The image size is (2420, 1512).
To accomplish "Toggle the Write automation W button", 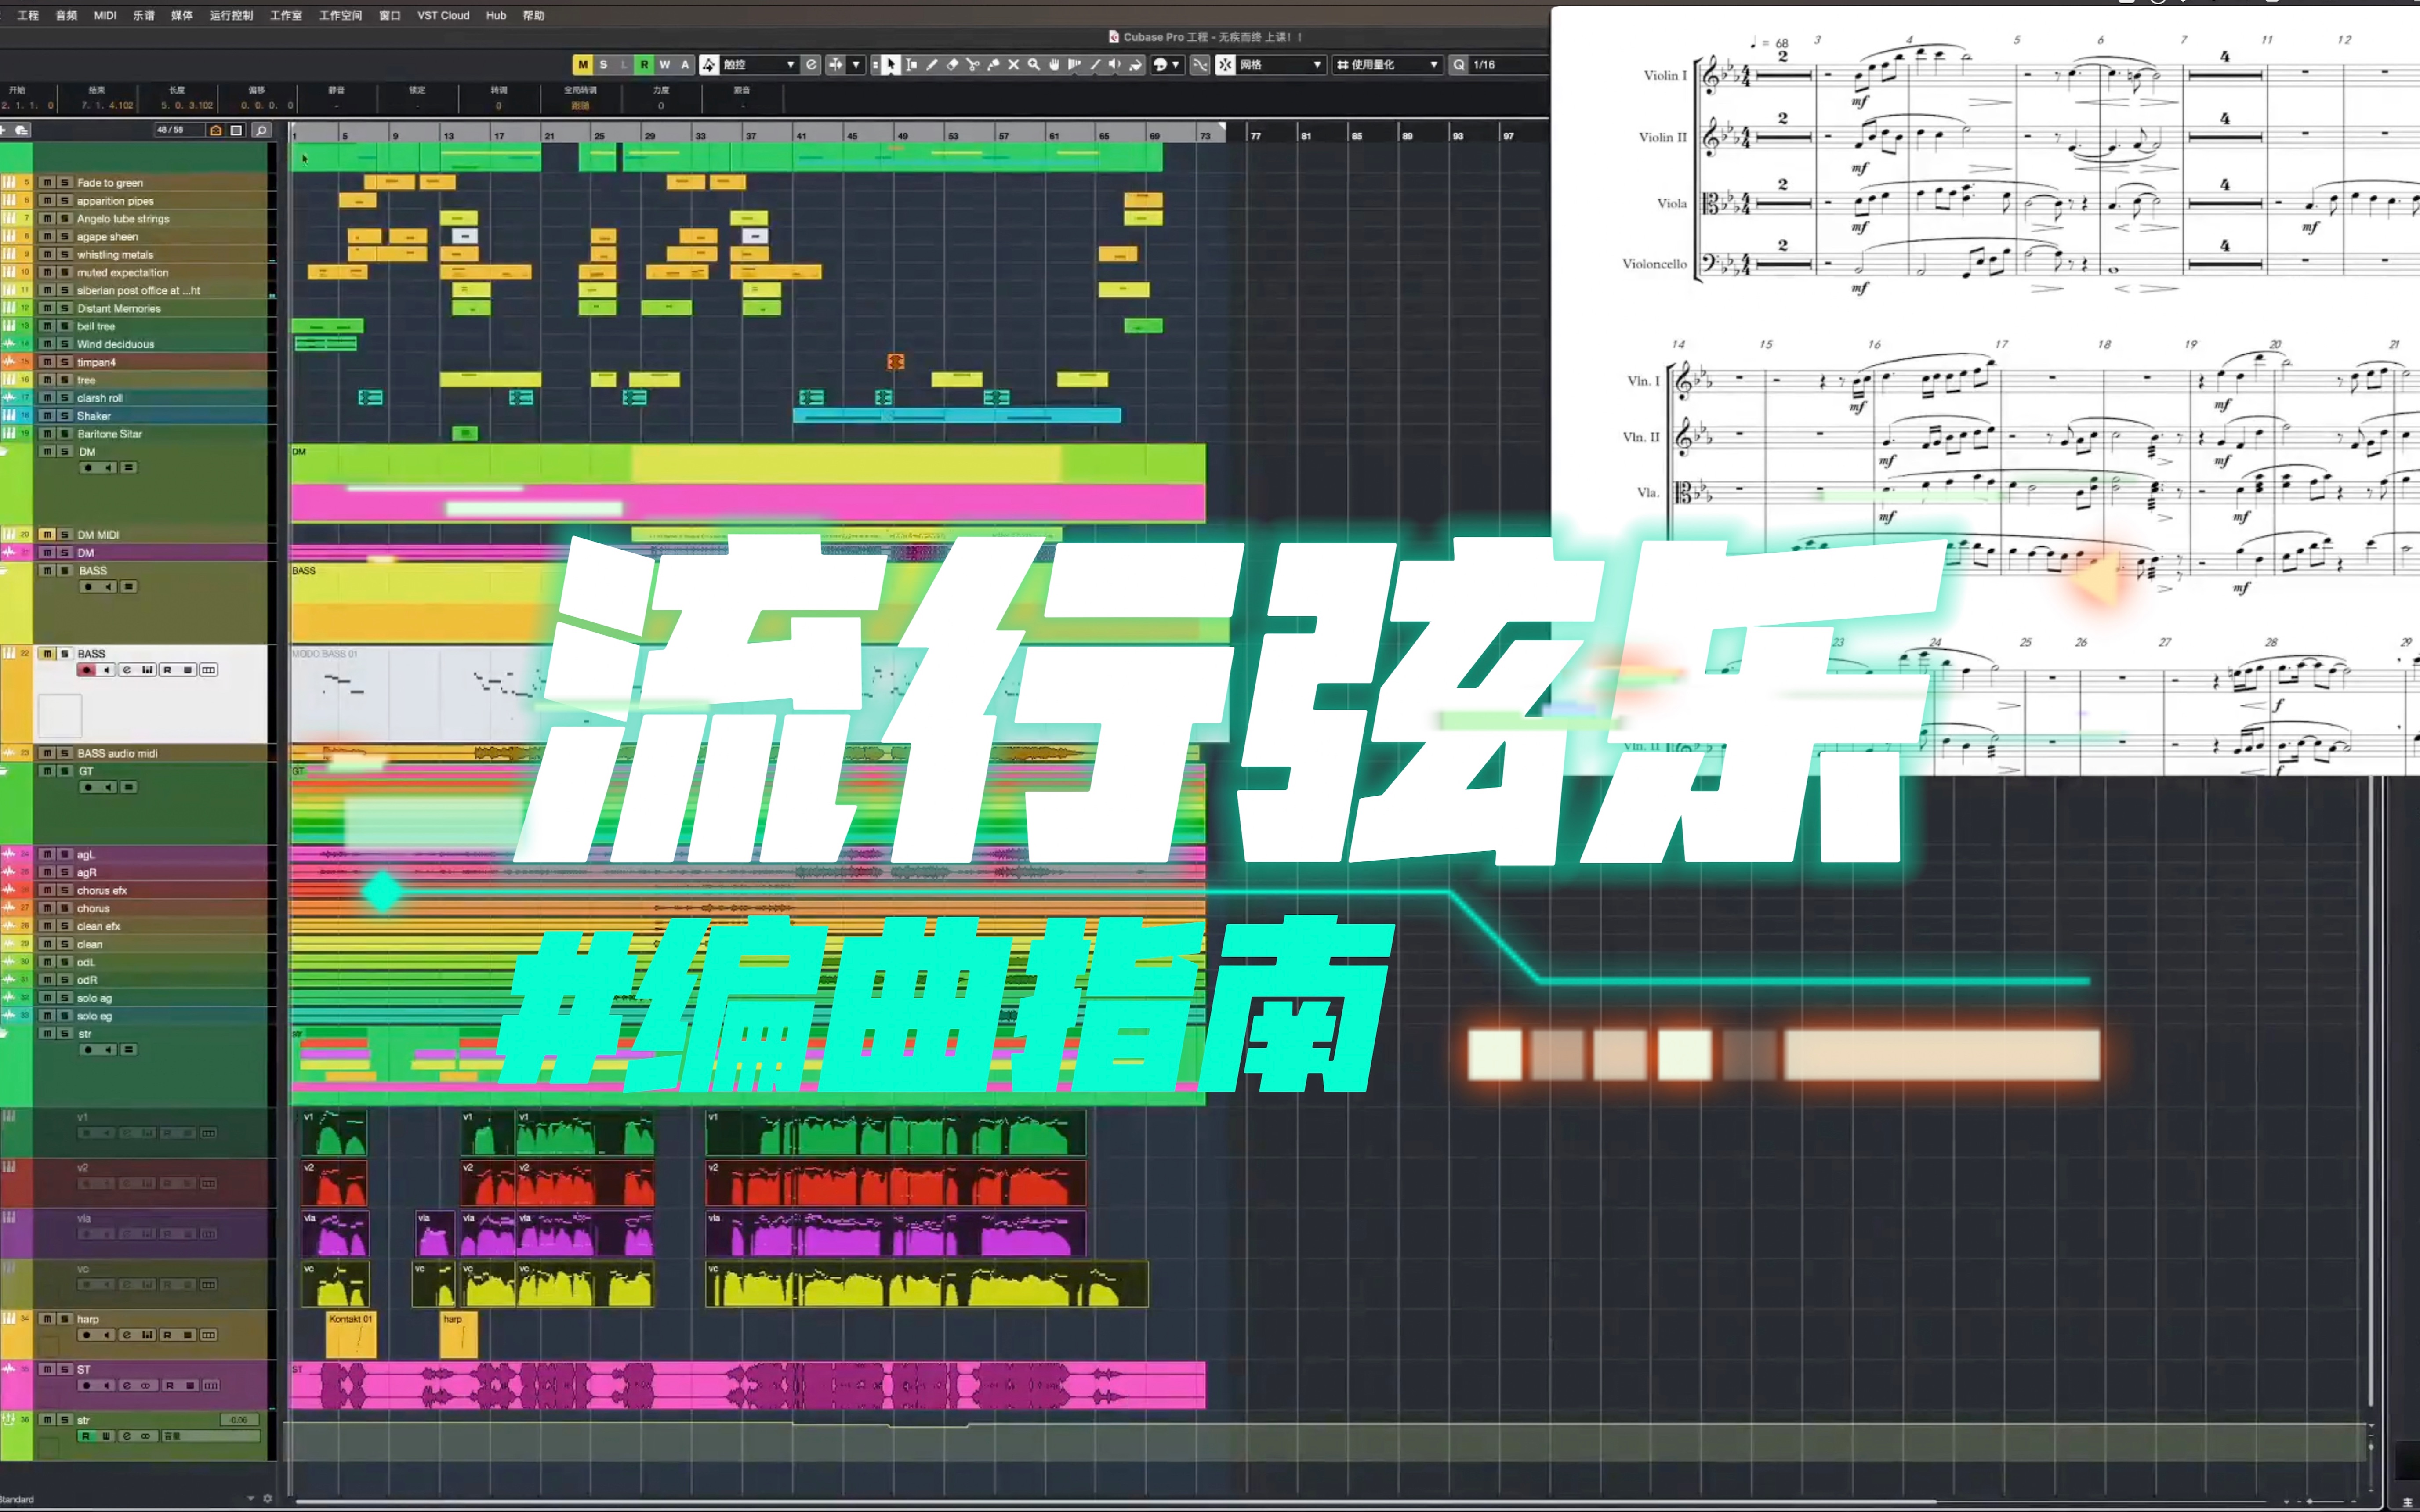I will coord(664,65).
